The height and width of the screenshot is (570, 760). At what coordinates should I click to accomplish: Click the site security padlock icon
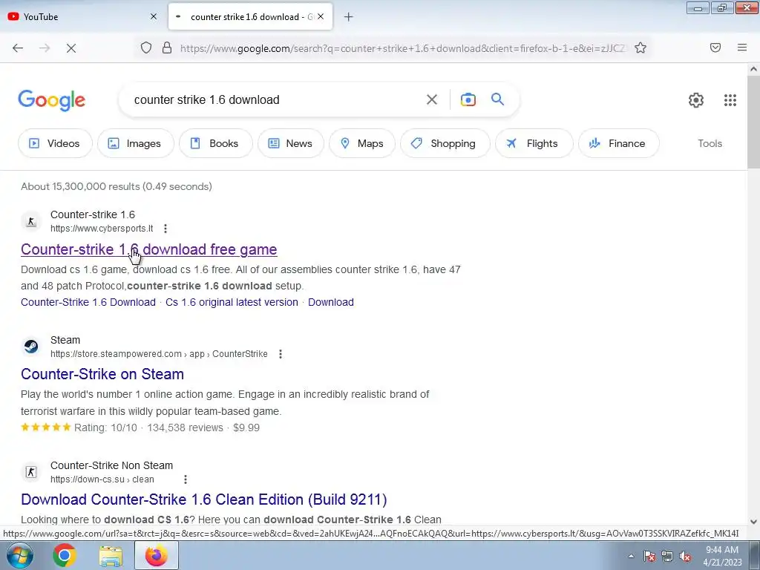pyautogui.click(x=167, y=47)
